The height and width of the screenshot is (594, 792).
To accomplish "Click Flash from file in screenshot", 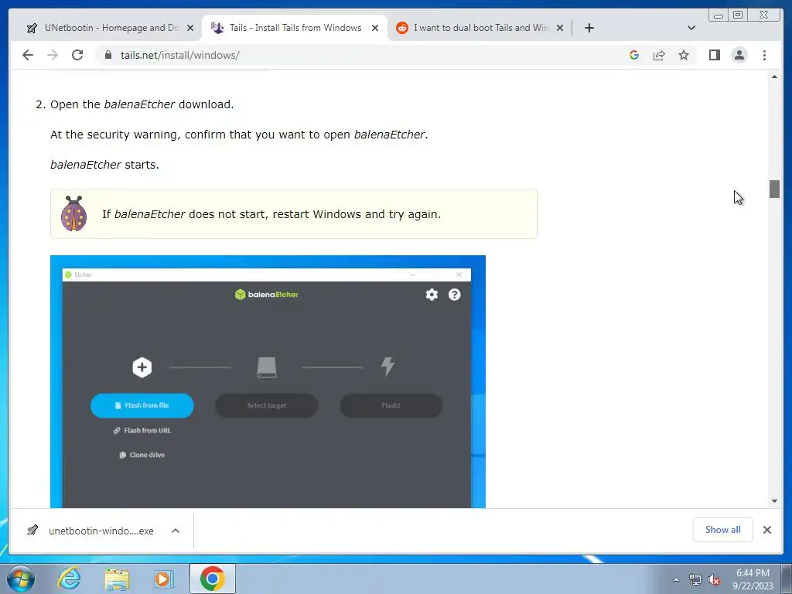I will 142,405.
